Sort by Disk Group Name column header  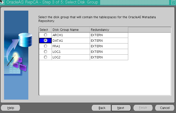pyautogui.click(x=71, y=30)
